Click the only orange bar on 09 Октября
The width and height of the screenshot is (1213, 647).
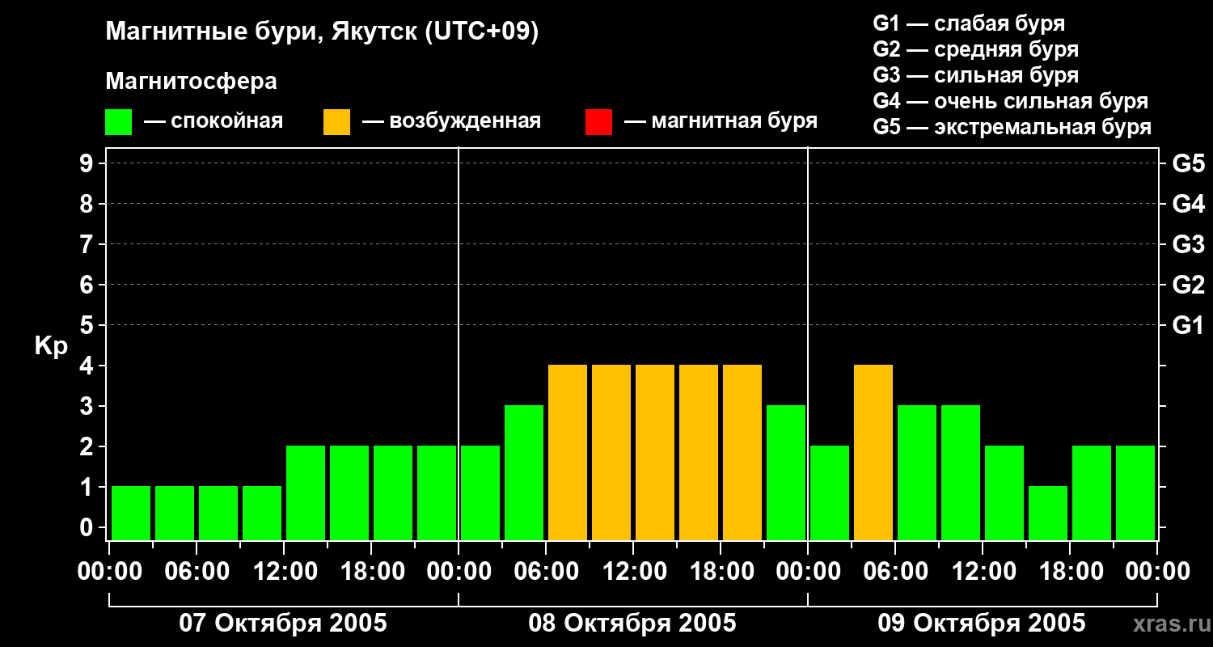(873, 452)
